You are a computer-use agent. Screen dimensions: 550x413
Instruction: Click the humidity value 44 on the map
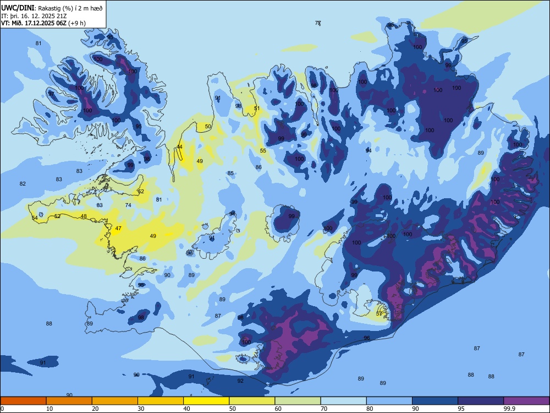(x=179, y=147)
